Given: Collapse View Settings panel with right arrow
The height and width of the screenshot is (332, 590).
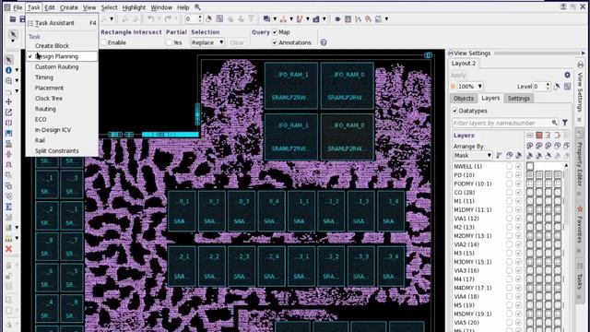Looking at the screenshot, I should [584, 53].
